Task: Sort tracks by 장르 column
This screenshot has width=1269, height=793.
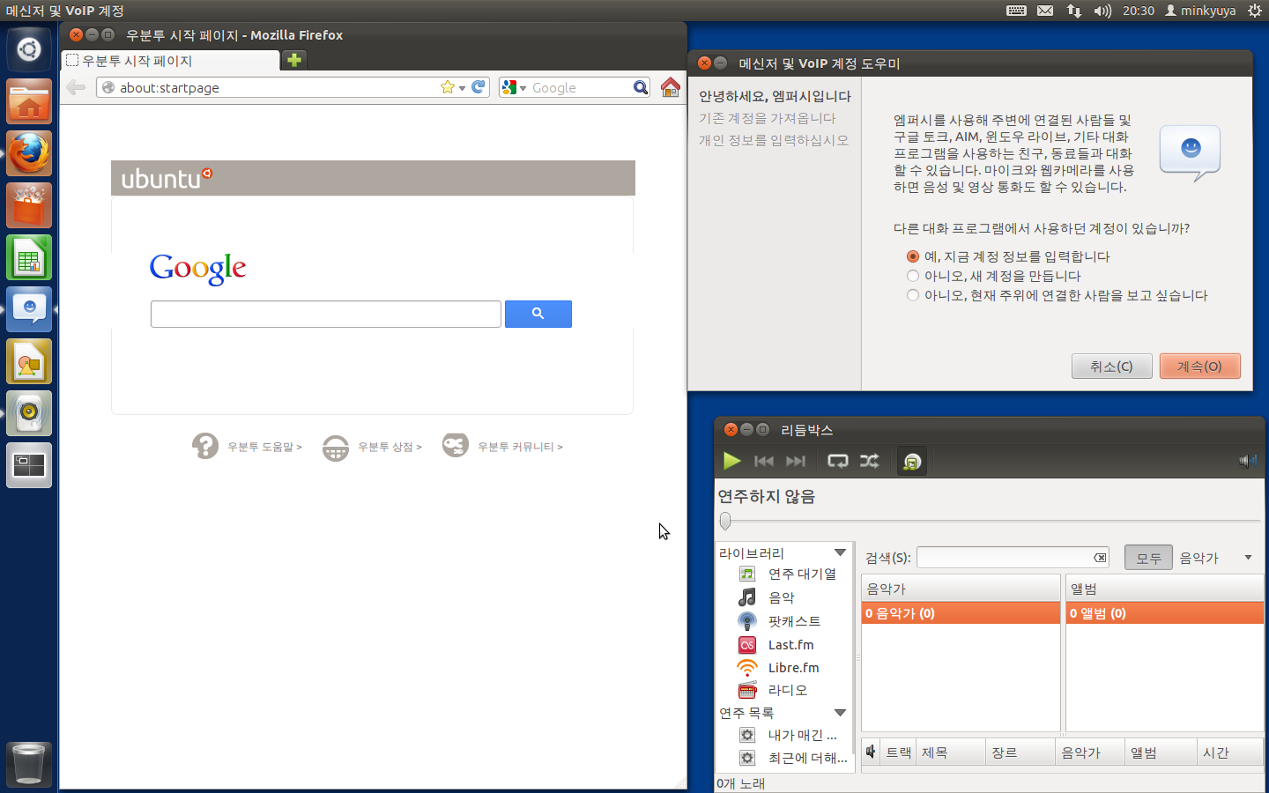Action: pos(1020,752)
